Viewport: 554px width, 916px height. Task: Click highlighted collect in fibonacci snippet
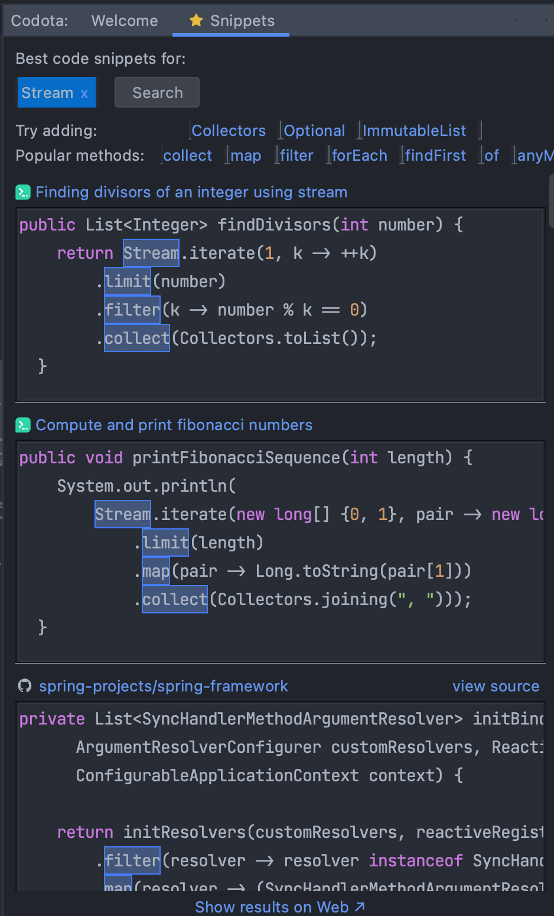pyautogui.click(x=175, y=599)
